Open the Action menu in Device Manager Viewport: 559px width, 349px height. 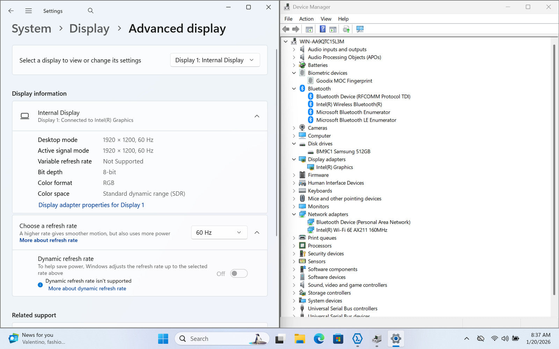coord(306,19)
